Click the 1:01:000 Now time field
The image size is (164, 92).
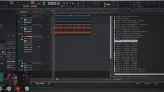click(x=24, y=12)
